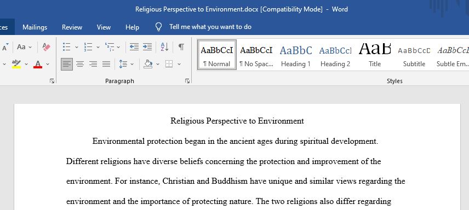Click Decrease Indent icon

click(134, 47)
